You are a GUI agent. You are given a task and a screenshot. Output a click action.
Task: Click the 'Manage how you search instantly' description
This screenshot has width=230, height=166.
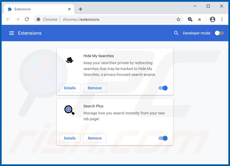pos(124,116)
